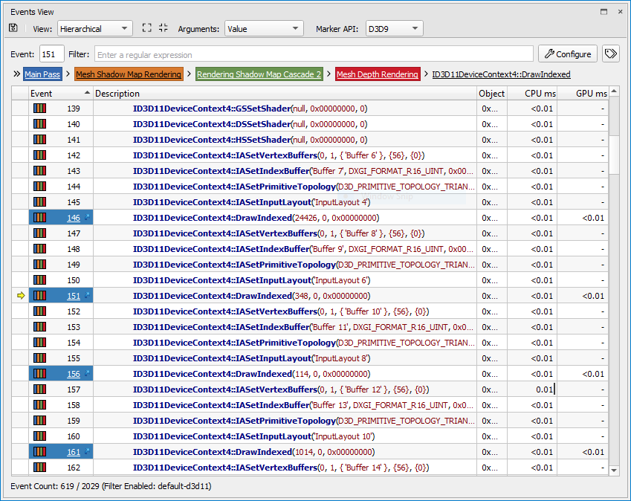Screen dimensions: 631x501
Task: Click the Filter regular expression input field
Action: (313, 54)
